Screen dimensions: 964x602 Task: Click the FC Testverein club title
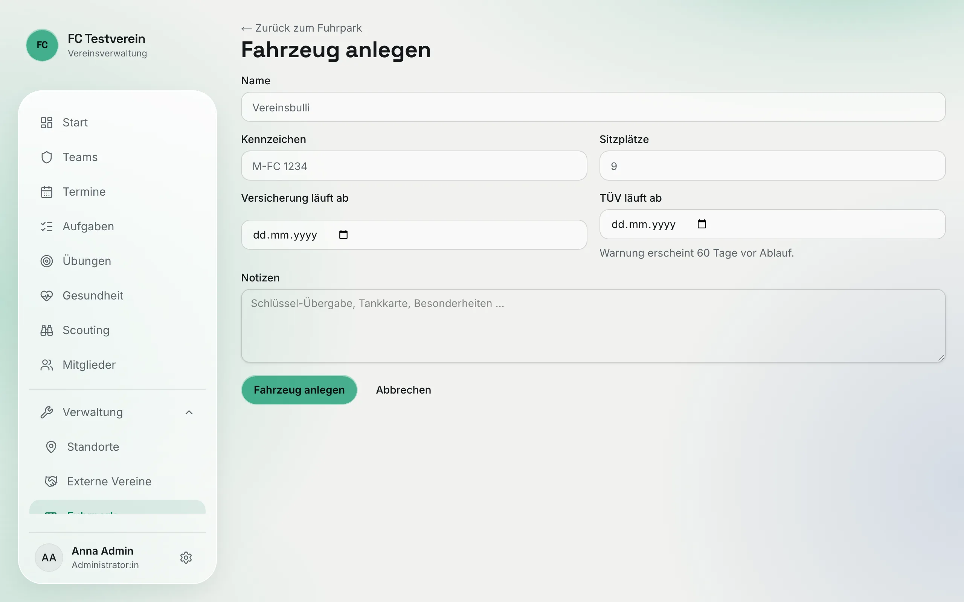click(x=106, y=39)
